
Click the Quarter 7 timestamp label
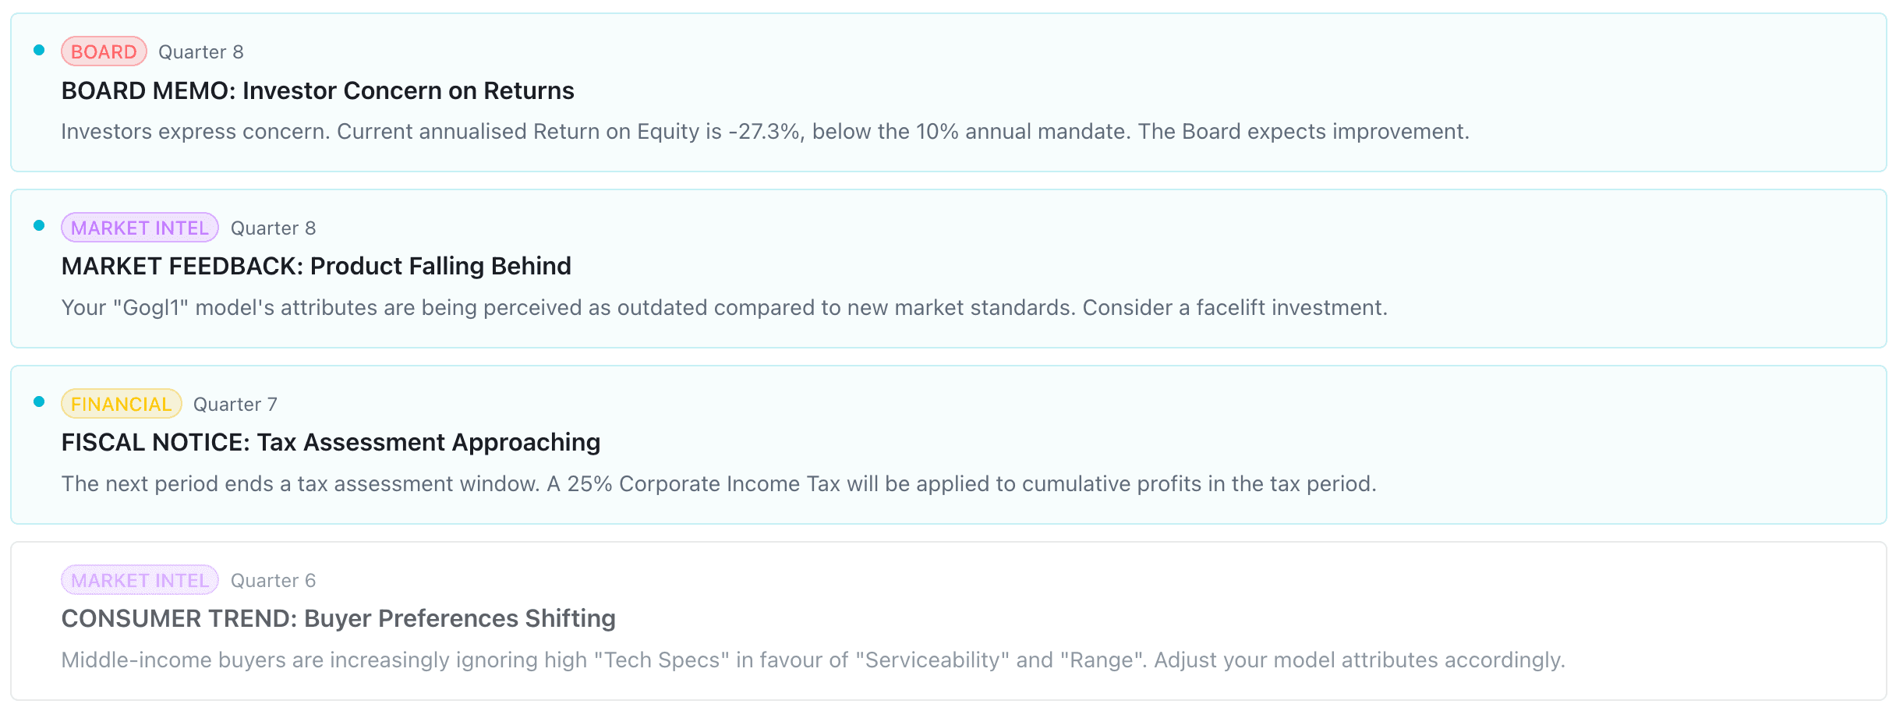(235, 404)
